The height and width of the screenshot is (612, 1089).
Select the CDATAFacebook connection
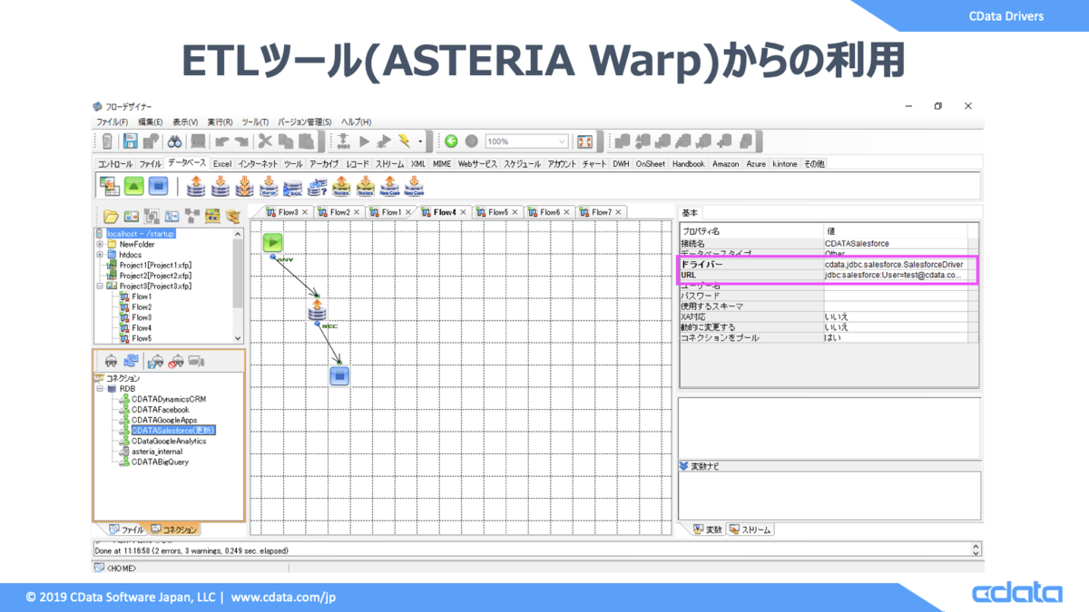coord(160,409)
